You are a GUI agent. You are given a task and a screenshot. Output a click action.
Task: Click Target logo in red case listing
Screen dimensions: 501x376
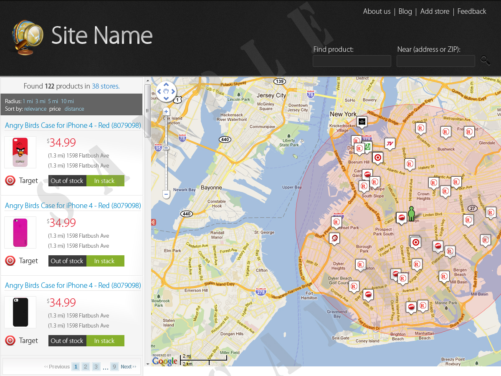pyautogui.click(x=10, y=180)
